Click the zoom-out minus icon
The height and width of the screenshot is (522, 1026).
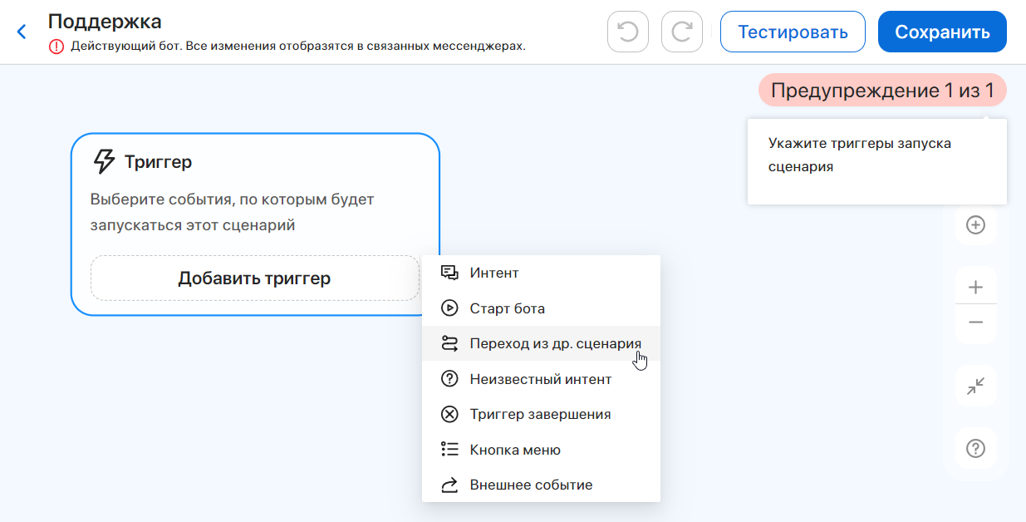974,323
